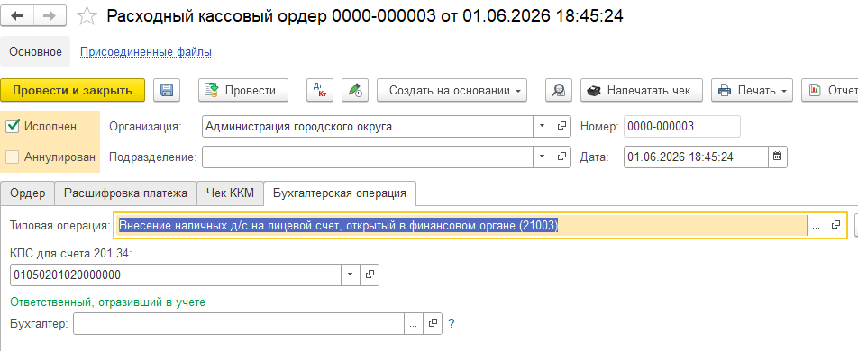The height and width of the screenshot is (351, 858).
Task: Save the document using the floppy disk icon
Action: coord(167,90)
